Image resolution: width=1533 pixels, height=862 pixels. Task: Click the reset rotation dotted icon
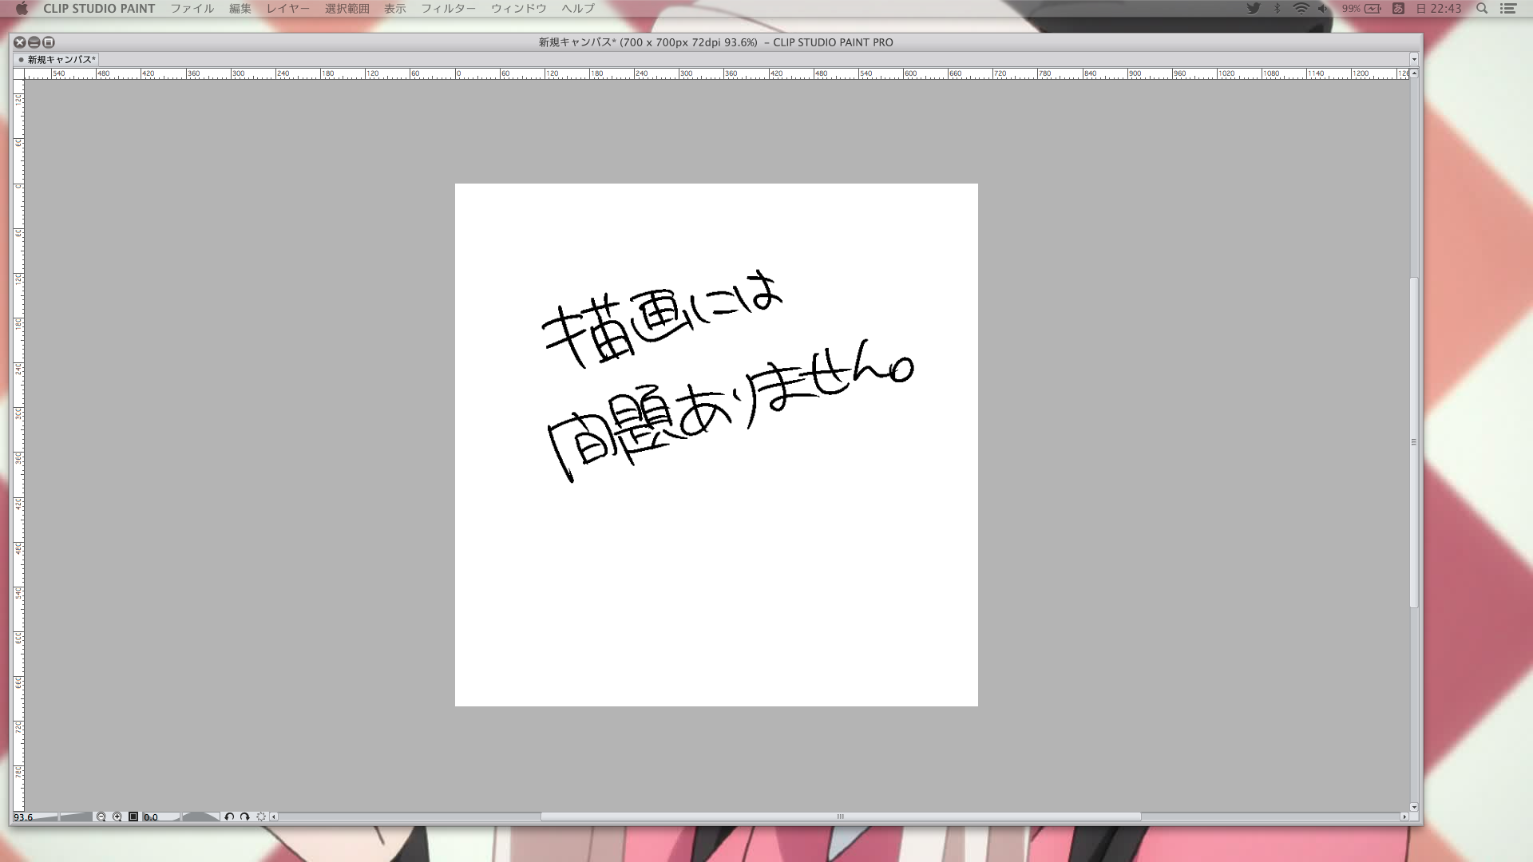click(261, 817)
